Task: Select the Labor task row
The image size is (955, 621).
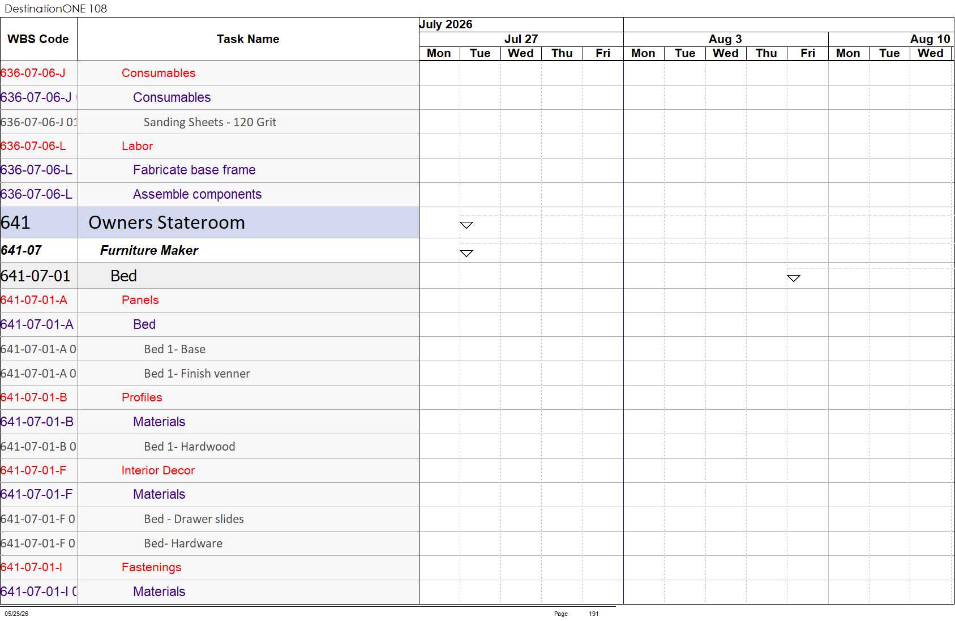Action: tap(209, 146)
